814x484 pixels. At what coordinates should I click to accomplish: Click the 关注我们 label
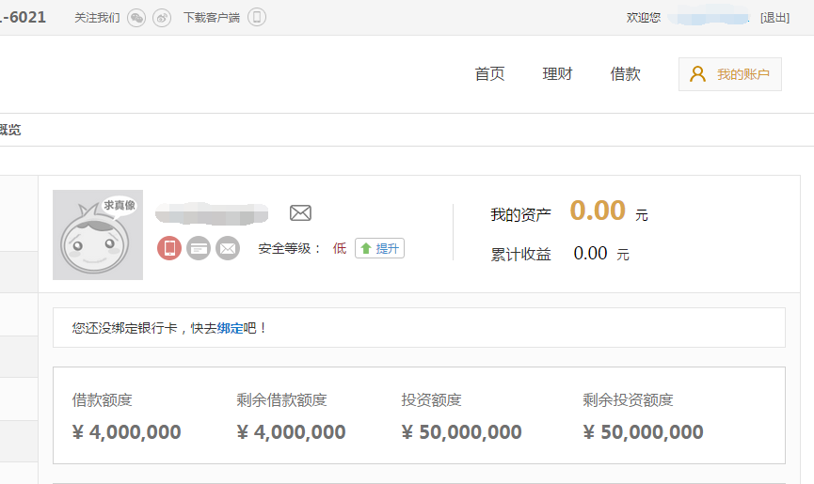tap(97, 18)
